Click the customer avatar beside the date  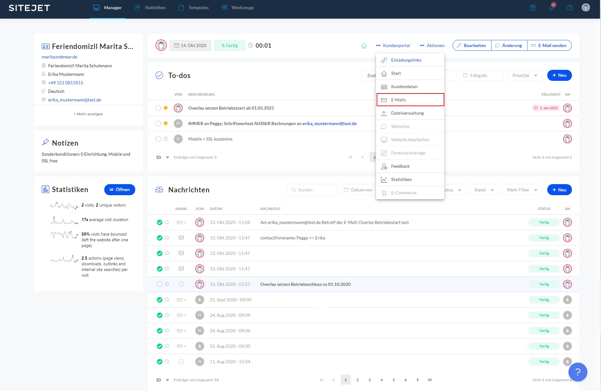[161, 45]
